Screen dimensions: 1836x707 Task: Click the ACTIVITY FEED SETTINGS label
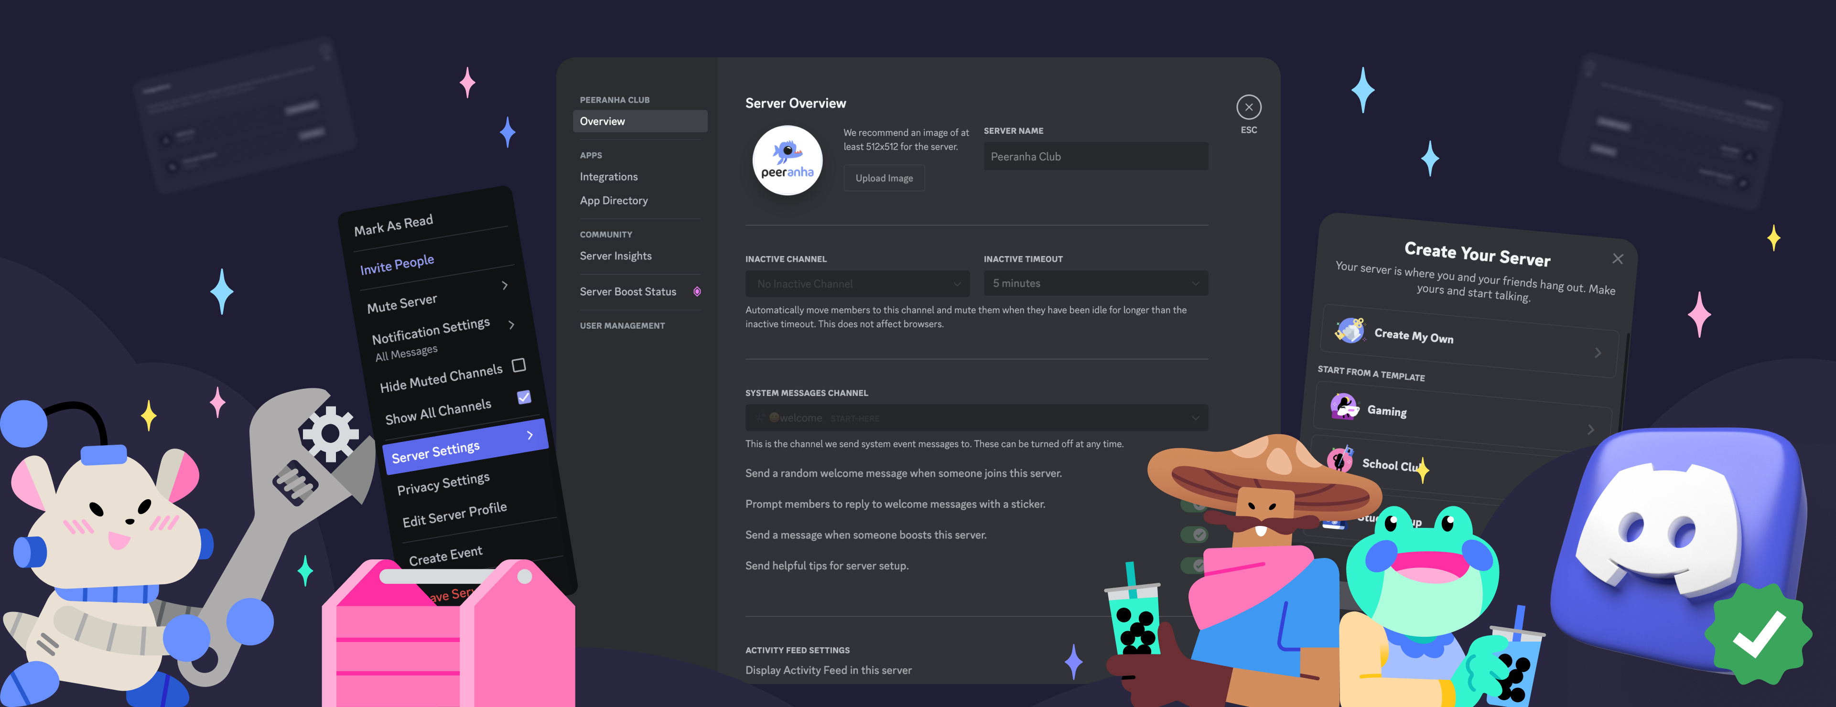pos(798,650)
